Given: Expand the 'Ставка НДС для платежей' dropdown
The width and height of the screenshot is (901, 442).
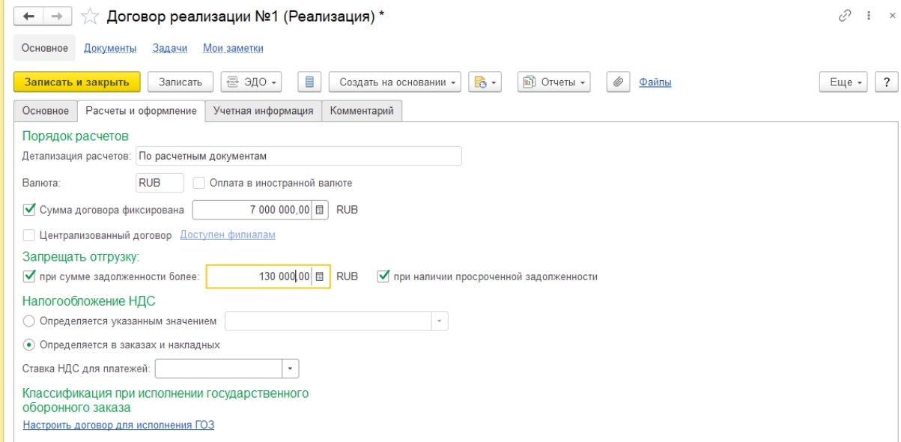Looking at the screenshot, I should tap(291, 369).
